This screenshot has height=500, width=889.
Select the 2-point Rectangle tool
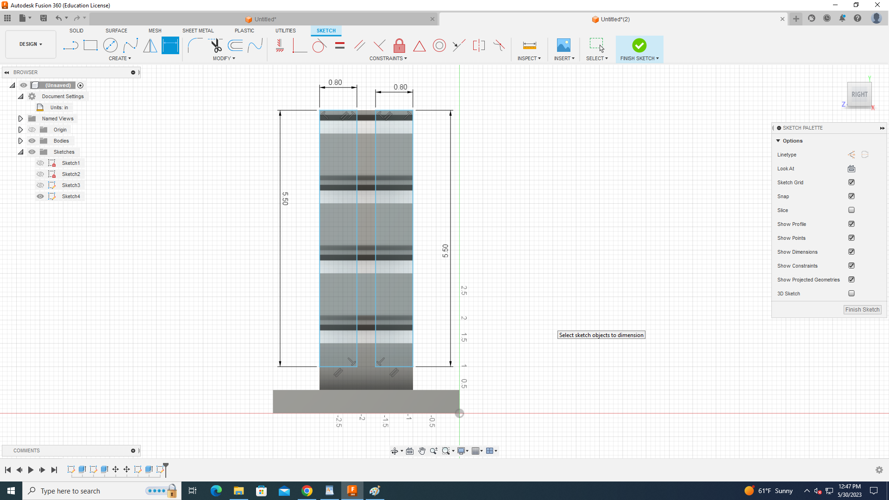tap(90, 45)
